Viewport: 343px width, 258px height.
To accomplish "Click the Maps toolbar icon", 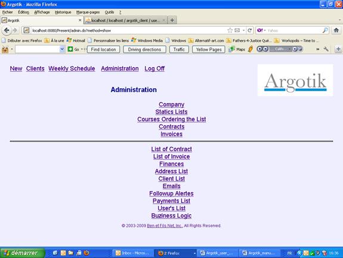I will pos(237,50).
